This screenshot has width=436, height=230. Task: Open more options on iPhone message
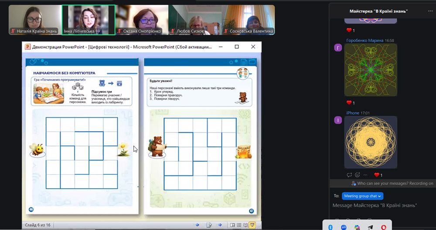[x=365, y=175]
